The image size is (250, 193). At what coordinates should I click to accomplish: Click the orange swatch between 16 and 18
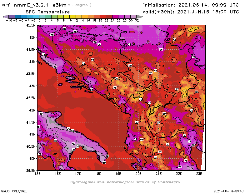click(x=91, y=17)
